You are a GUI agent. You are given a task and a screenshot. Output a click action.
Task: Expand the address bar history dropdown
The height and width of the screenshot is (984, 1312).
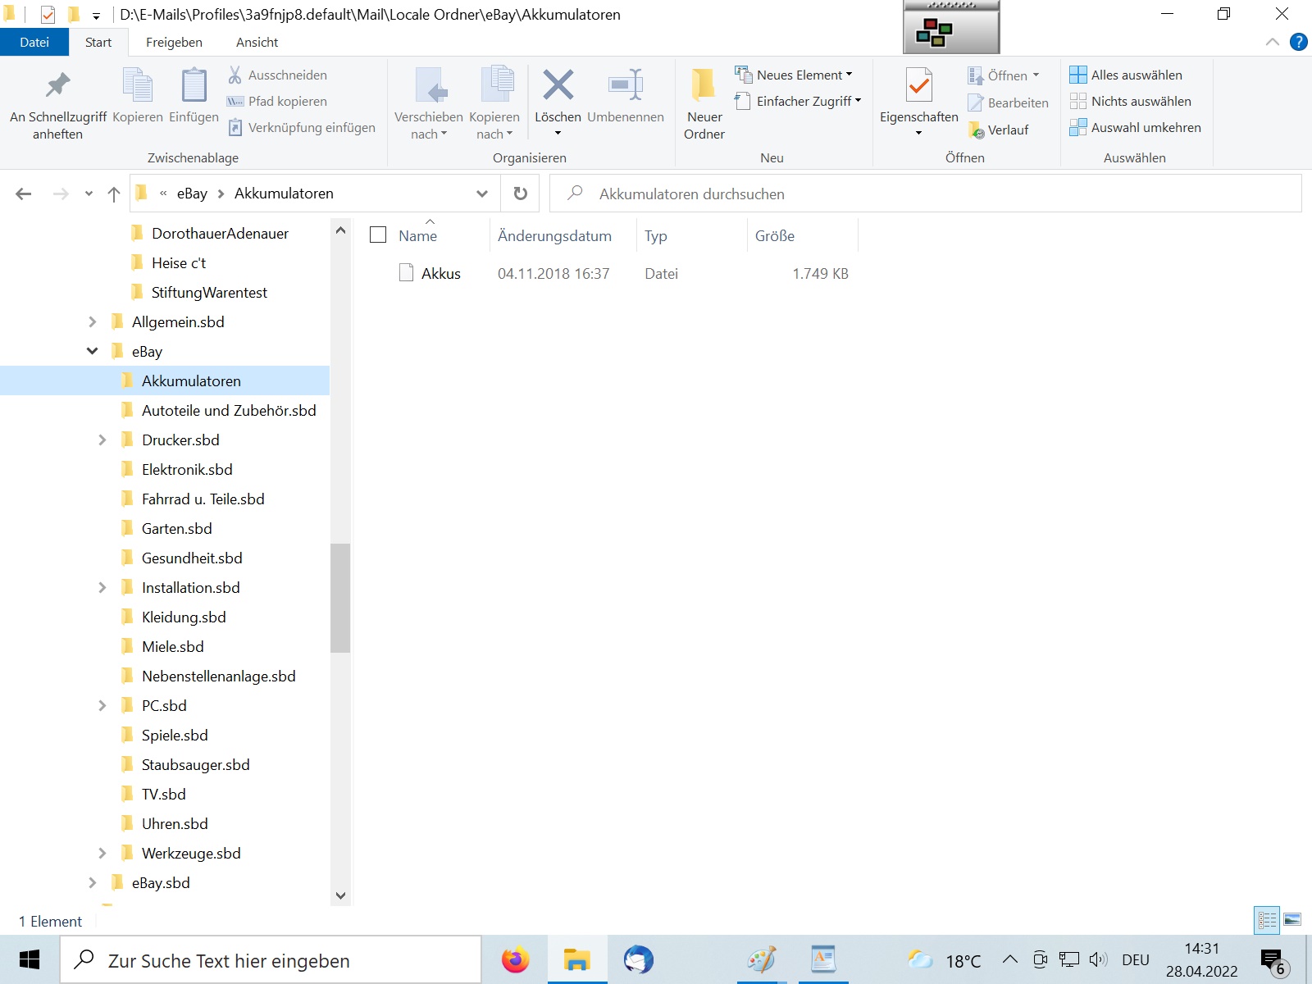[x=482, y=194]
